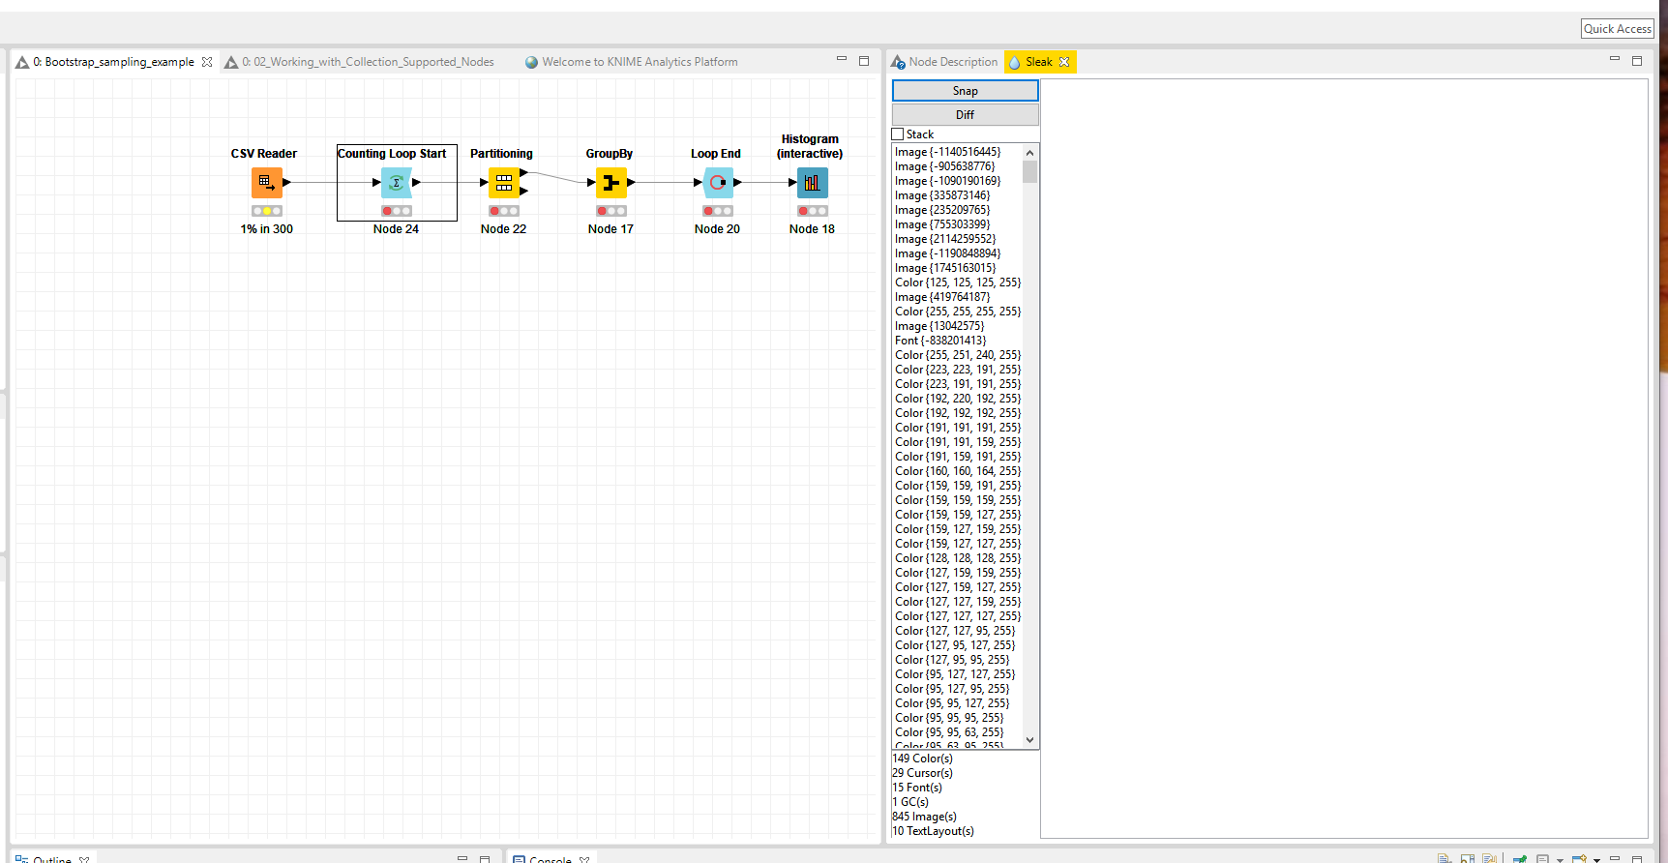
Task: Select the Histogram (interactive) node icon
Action: point(812,182)
